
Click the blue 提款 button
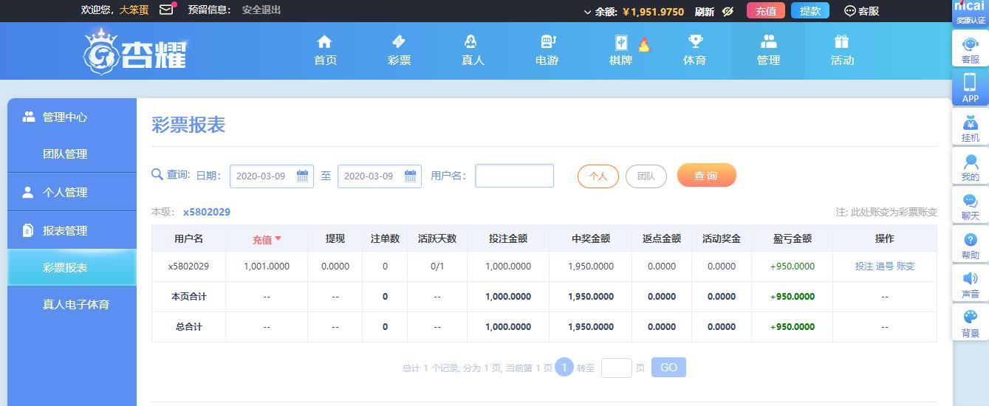tap(810, 11)
